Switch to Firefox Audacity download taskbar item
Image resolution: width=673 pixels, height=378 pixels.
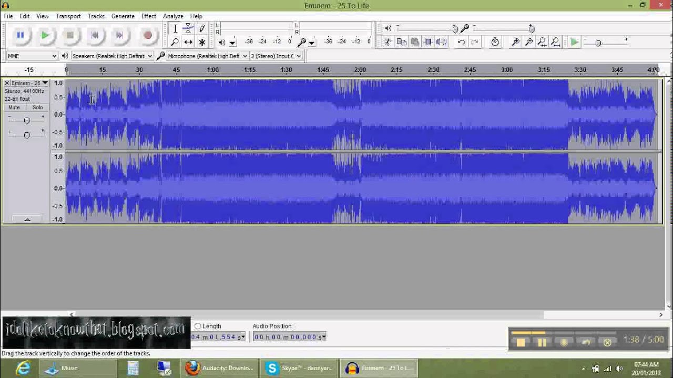point(220,368)
